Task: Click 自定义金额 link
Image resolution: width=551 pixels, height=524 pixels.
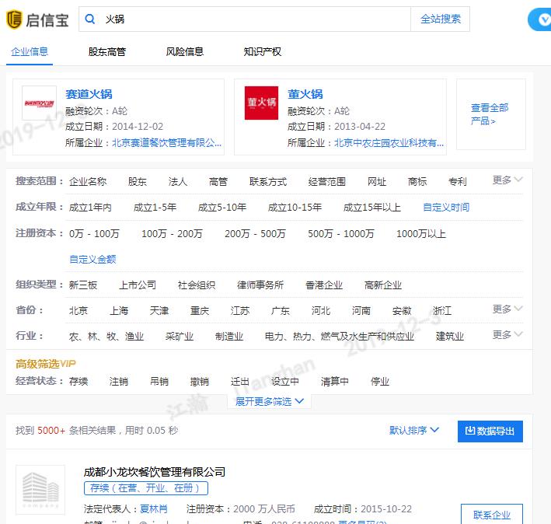Action: pos(92,260)
